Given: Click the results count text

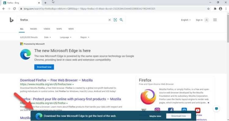Looking at the screenshot, I should 29,37.
